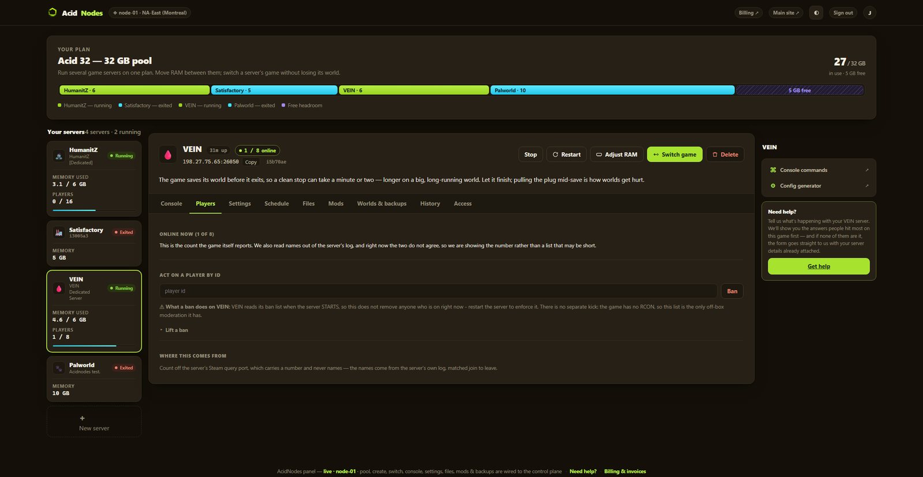The image size is (923, 477).
Task: Click the Free headroom legend swatch
Action: coord(283,106)
